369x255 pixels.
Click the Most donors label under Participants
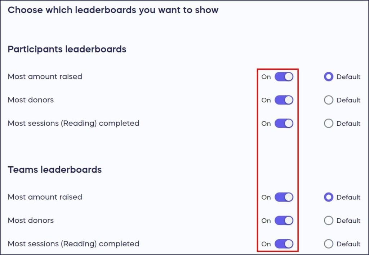click(30, 100)
